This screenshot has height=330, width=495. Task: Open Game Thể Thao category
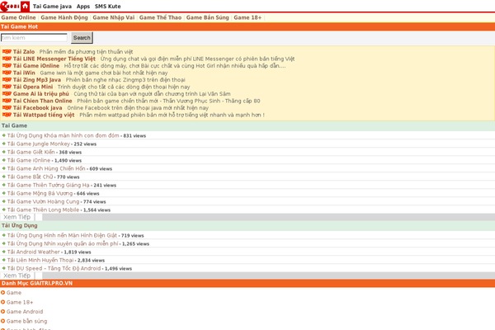[160, 17]
